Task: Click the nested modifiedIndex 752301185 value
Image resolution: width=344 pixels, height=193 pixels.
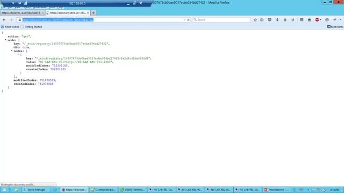Action: 60,65
